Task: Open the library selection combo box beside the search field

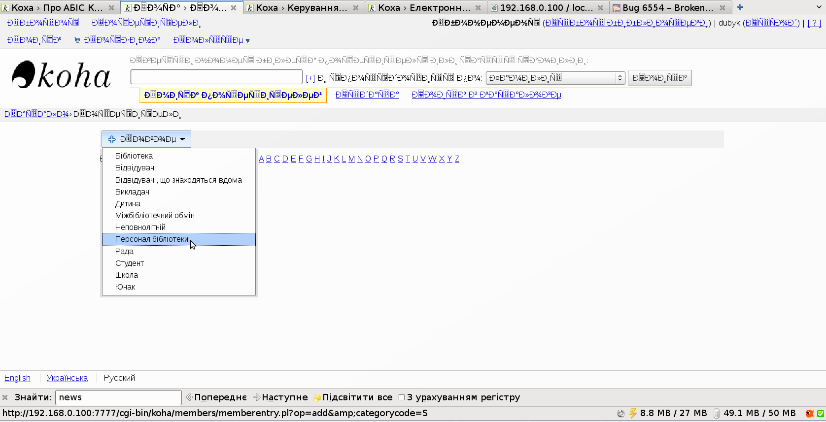Action: (x=555, y=78)
